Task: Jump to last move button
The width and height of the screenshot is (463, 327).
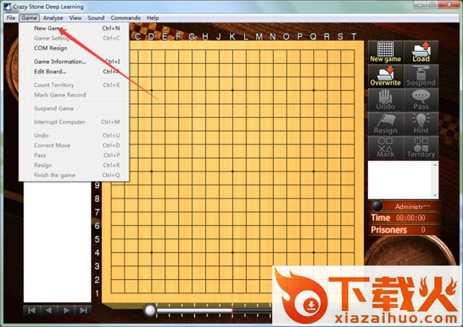Action: tap(83, 310)
